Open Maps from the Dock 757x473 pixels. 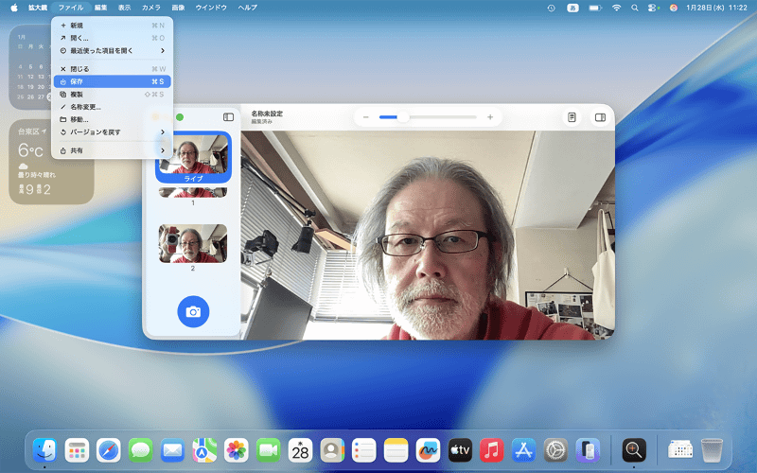pyautogui.click(x=204, y=451)
